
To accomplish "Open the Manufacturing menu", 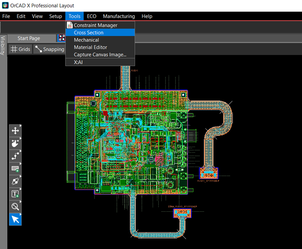I will click(x=119, y=16).
